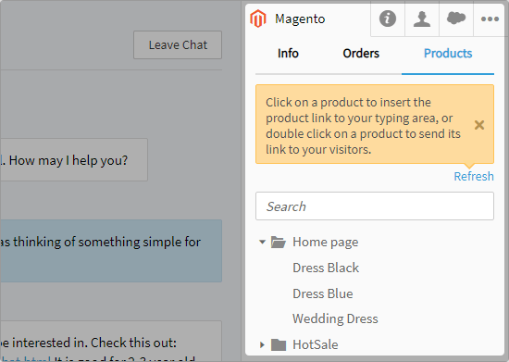The image size is (509, 362).
Task: Open the visitor profile icon
Action: point(422,19)
